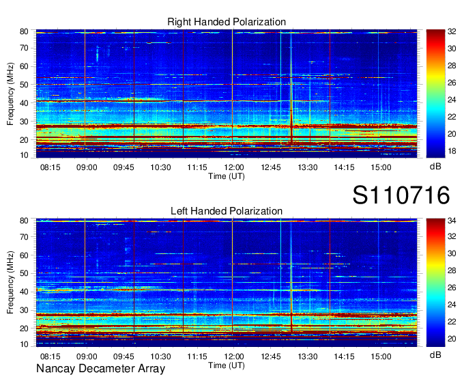This screenshot has width=464, height=377.
Task: Click the 30 frequency tick of Left Handed plot
Action: (24, 310)
